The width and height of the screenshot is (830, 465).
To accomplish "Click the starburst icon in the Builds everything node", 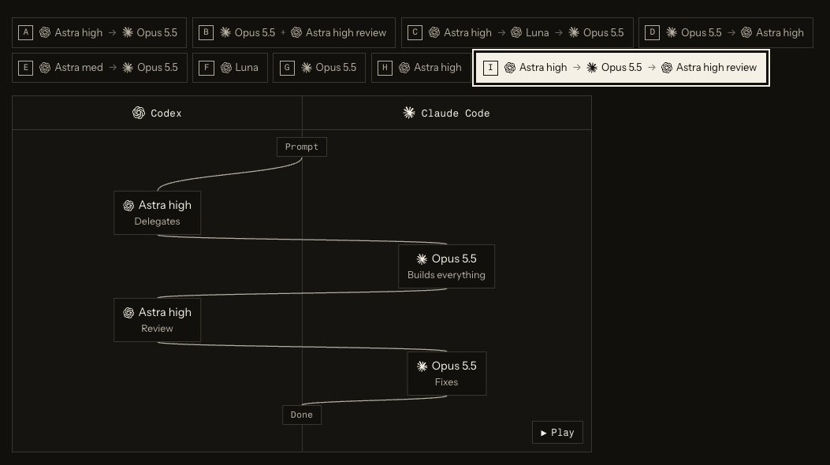I will [422, 259].
